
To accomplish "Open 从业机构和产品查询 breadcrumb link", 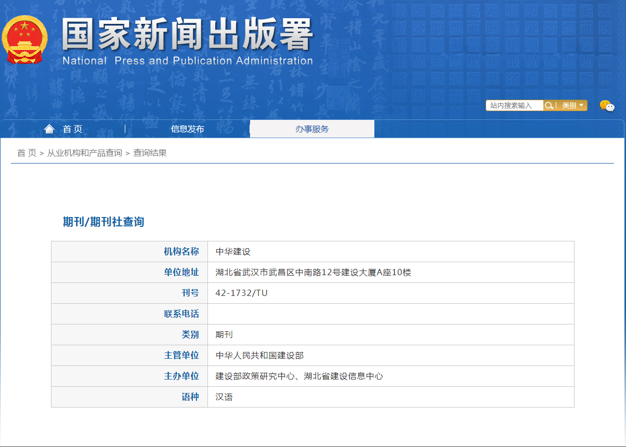I will tap(85, 153).
